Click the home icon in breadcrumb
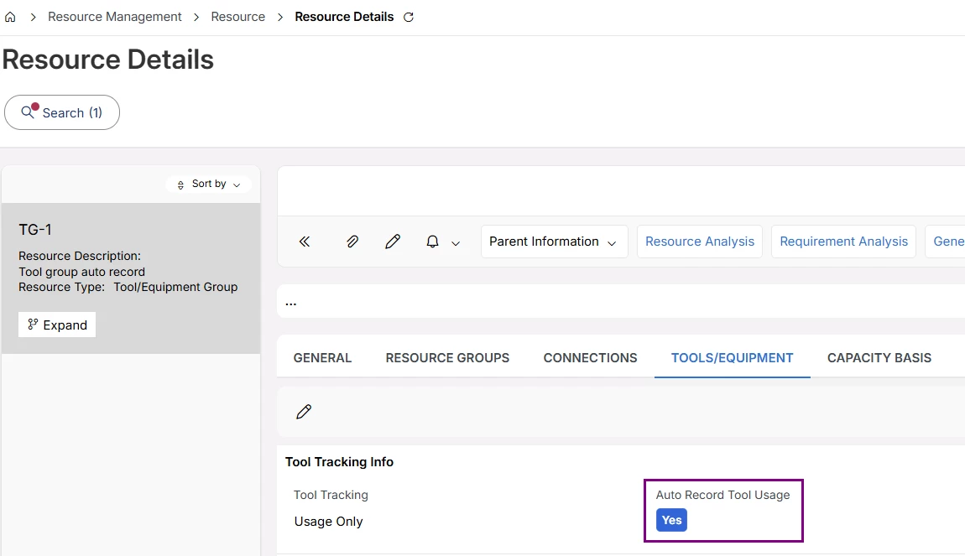Viewport: 965px width, 556px height. [10, 17]
